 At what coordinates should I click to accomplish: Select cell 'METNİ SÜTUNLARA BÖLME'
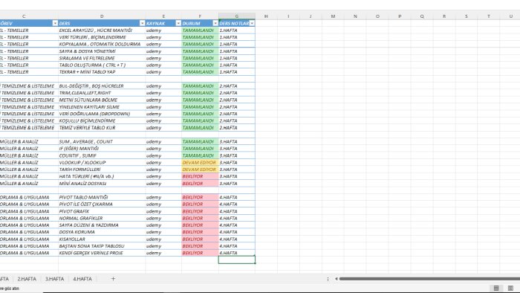(x=102, y=100)
